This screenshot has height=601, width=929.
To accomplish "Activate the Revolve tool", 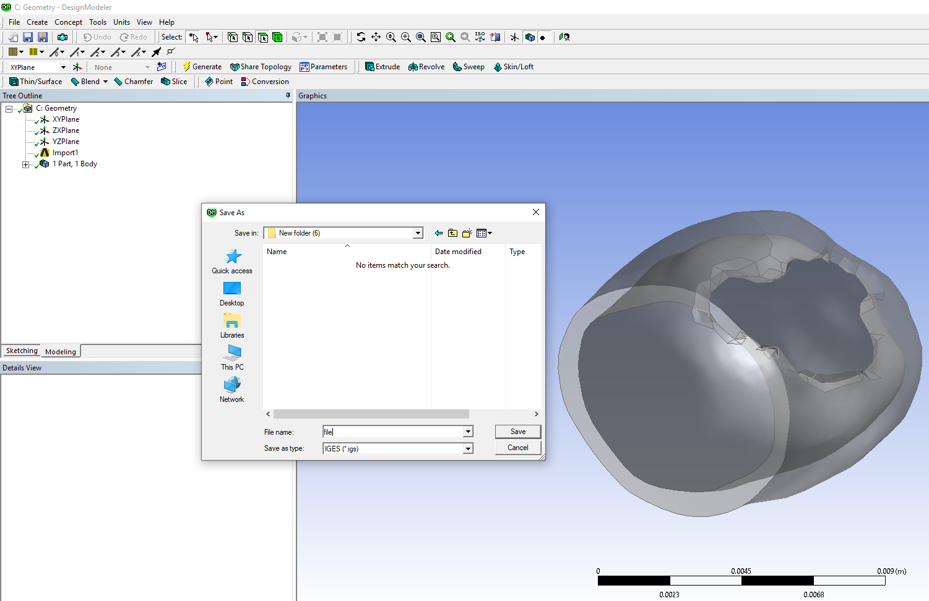I will (x=426, y=66).
